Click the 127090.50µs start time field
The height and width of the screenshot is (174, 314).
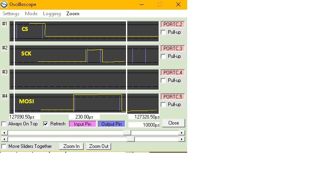[x=25, y=117]
